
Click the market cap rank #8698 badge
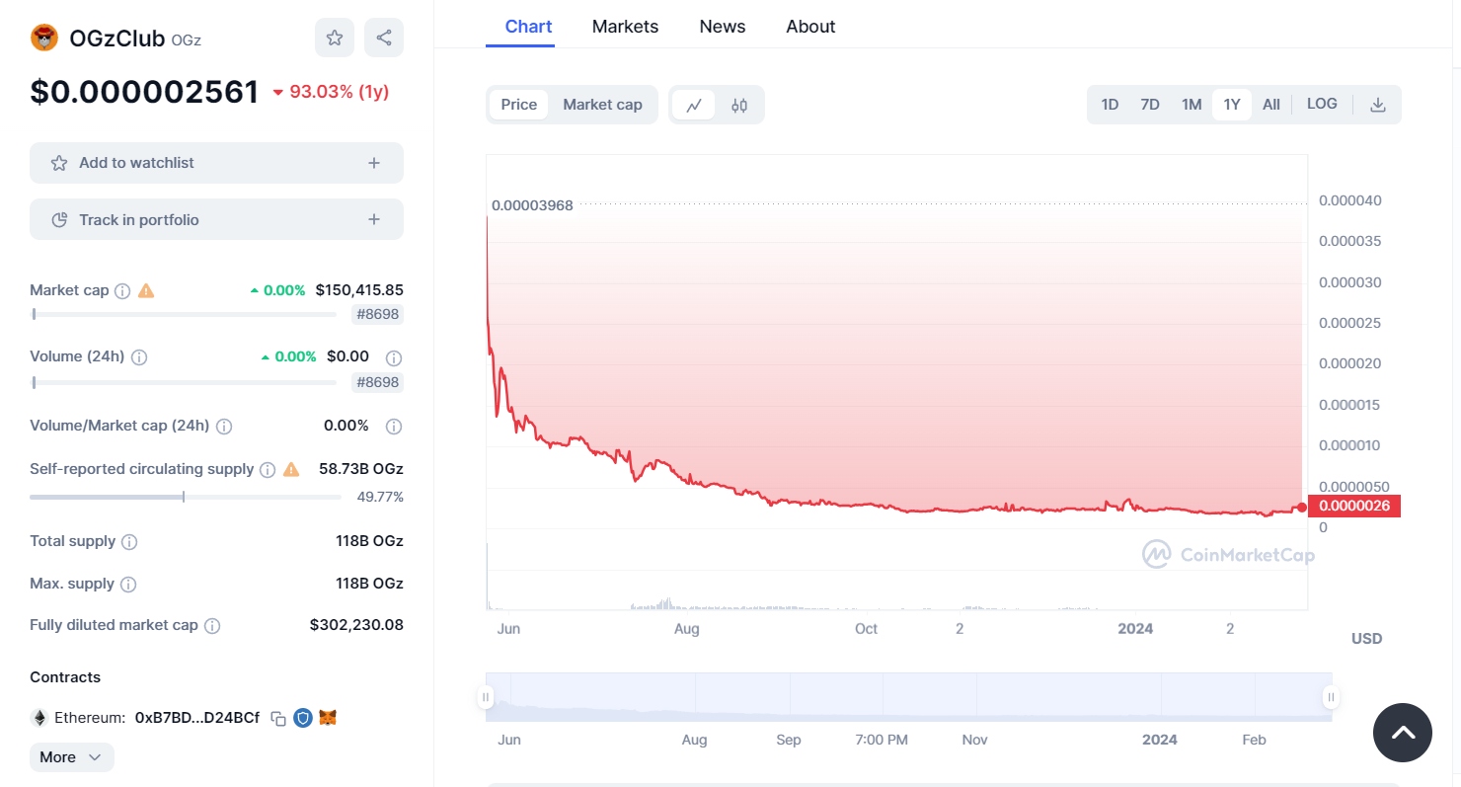(x=377, y=315)
